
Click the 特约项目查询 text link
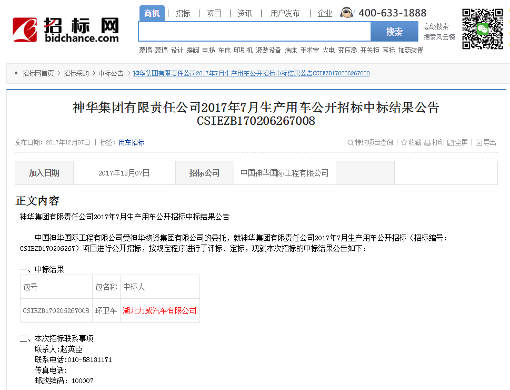point(374,142)
